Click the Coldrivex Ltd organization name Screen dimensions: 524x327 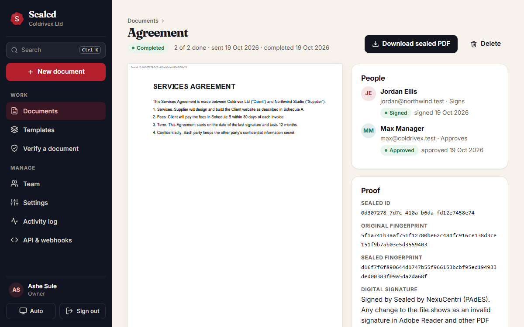[46, 24]
